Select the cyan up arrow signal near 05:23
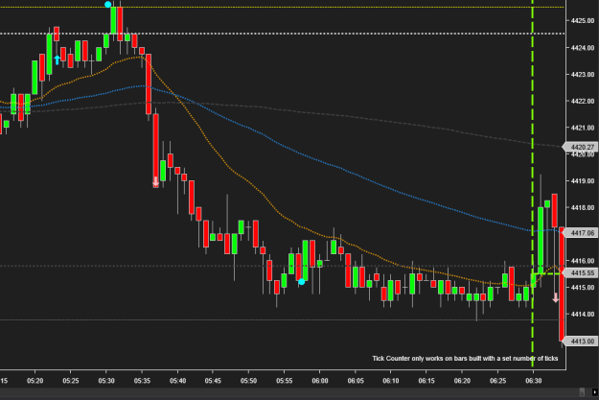599x400 pixels. [57, 60]
